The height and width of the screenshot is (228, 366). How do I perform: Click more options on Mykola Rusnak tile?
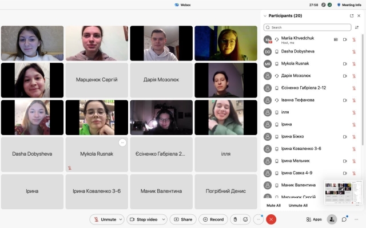click(x=122, y=142)
